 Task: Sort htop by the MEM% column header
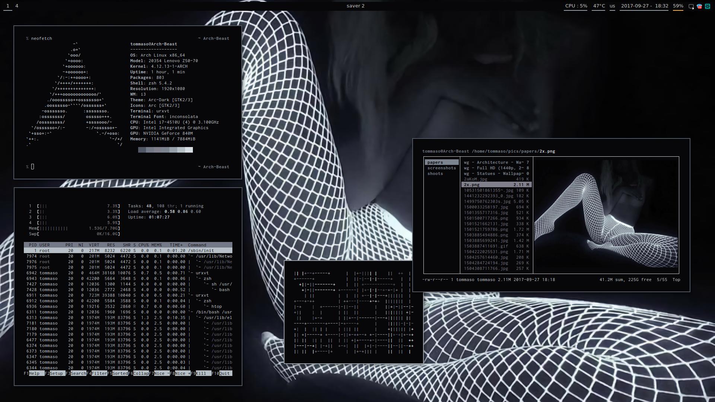pos(156,245)
